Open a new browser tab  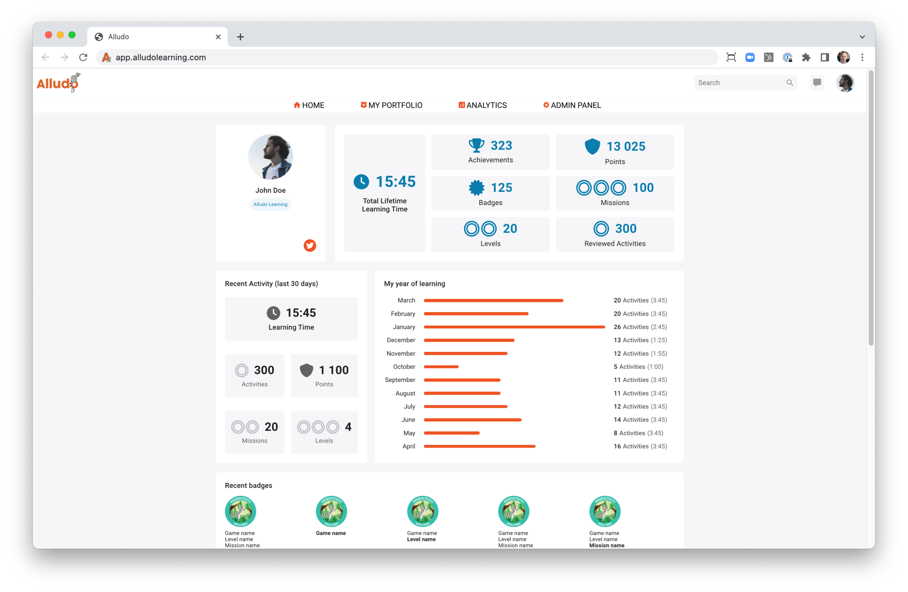[240, 37]
